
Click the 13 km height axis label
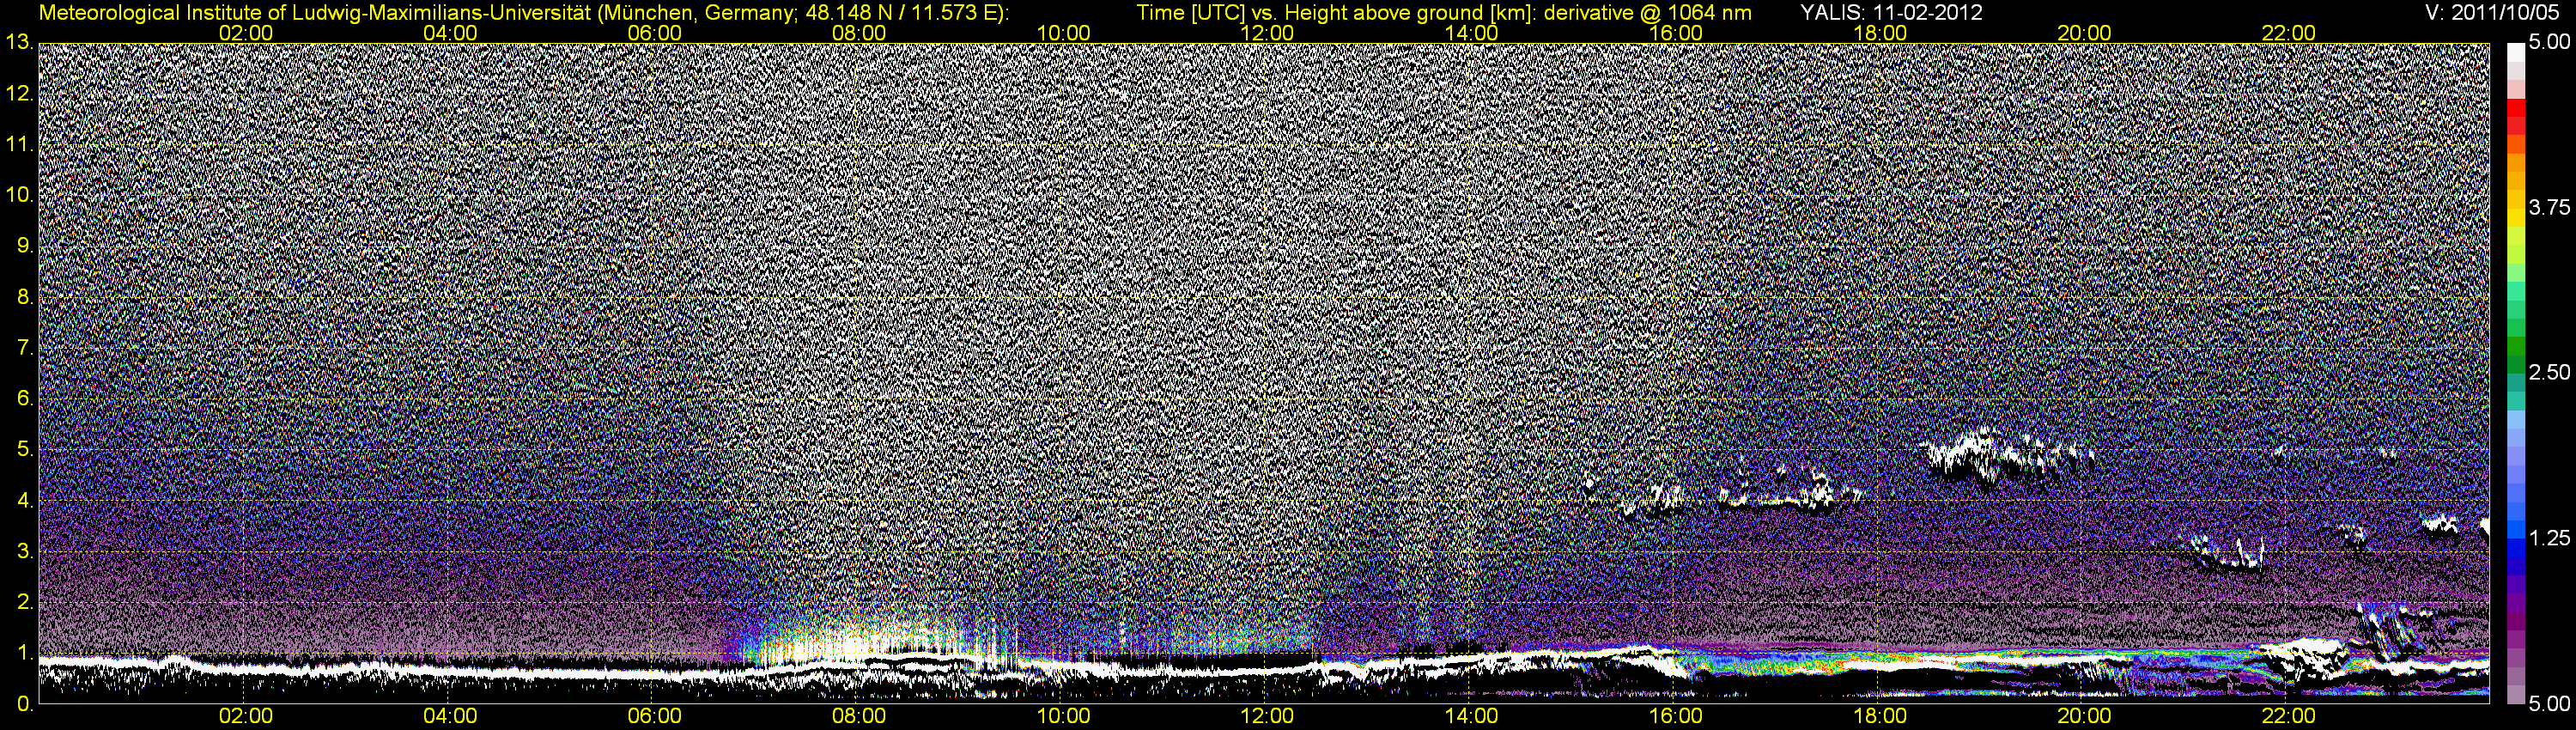(x=19, y=42)
